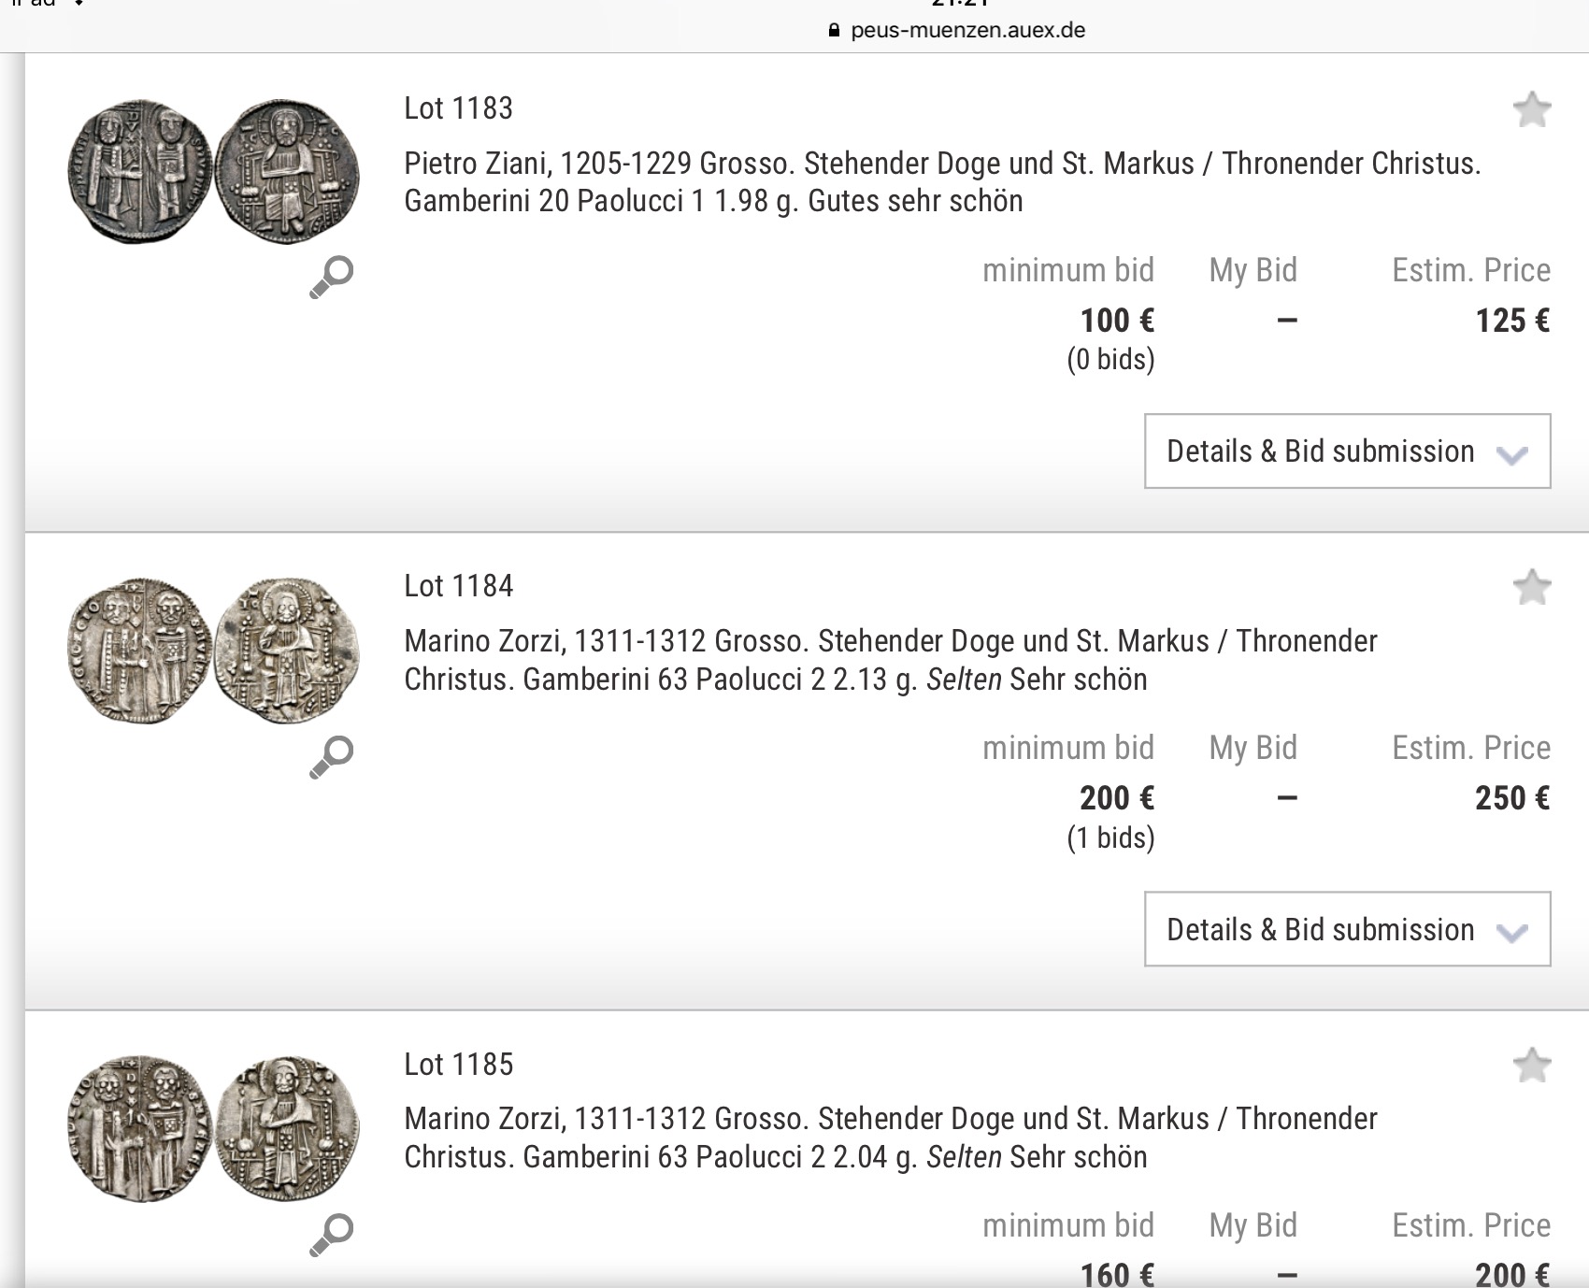Open the Pietro Ziani coin thumbnail image
This screenshot has width=1589, height=1288.
[x=214, y=172]
